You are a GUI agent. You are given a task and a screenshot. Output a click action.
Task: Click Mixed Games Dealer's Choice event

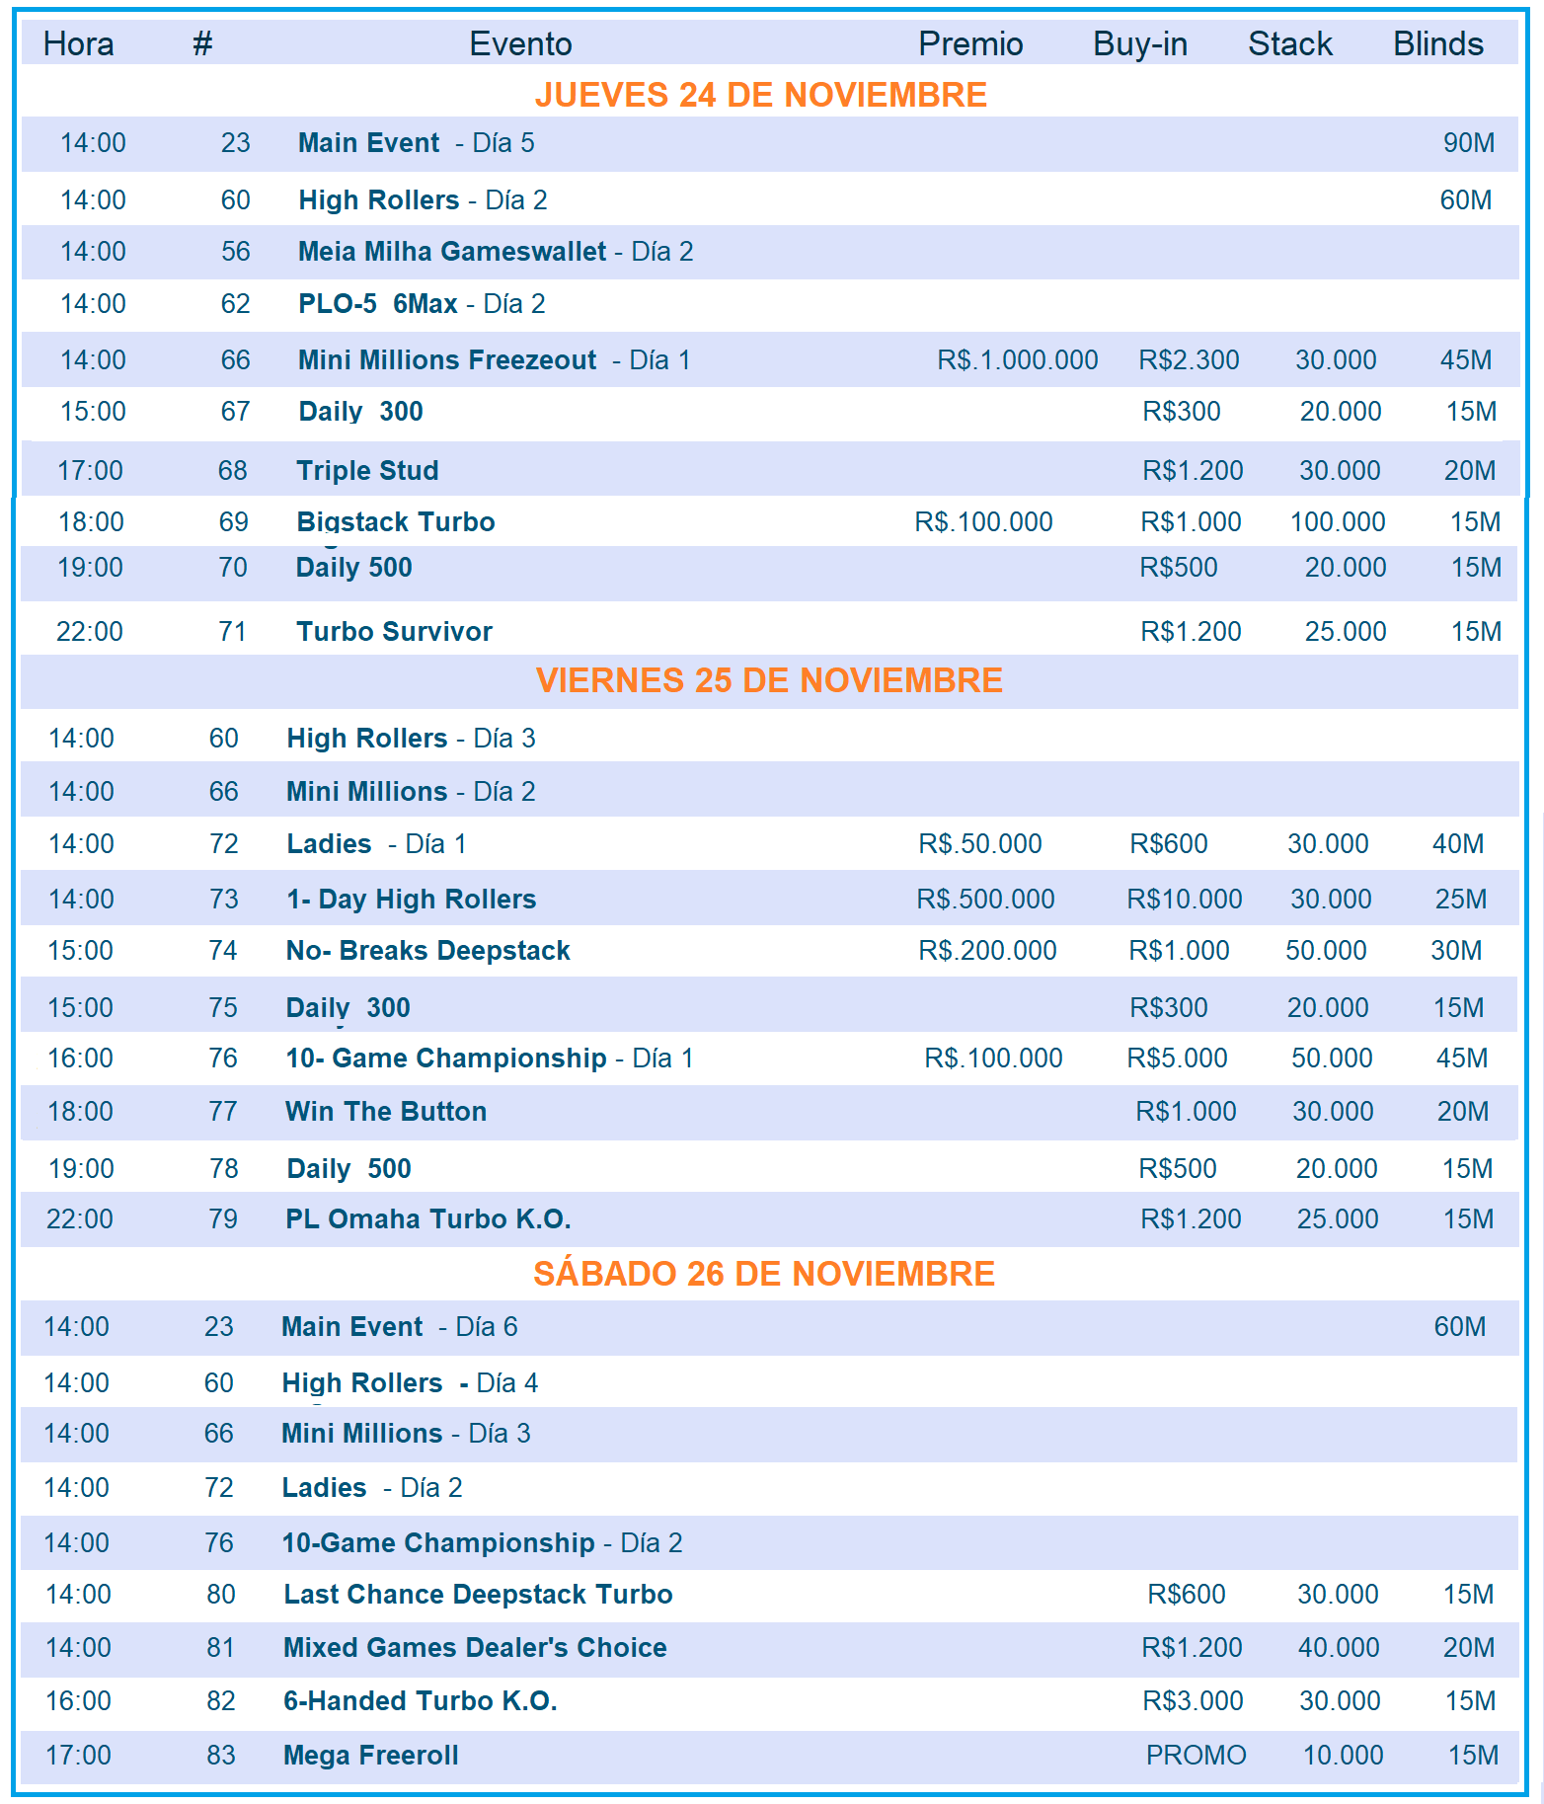(x=475, y=1648)
